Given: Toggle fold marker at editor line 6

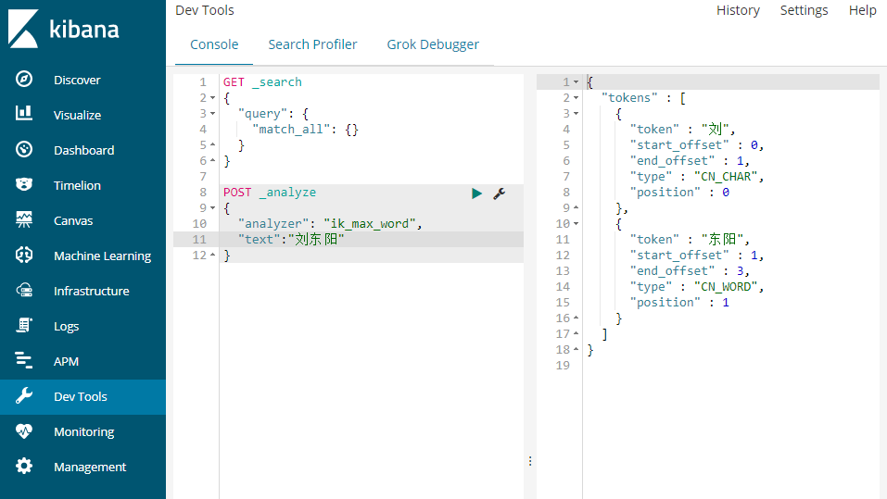Looking at the screenshot, I should pos(212,160).
